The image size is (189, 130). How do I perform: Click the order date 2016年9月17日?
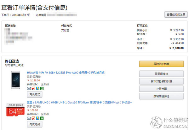click(x=21, y=15)
